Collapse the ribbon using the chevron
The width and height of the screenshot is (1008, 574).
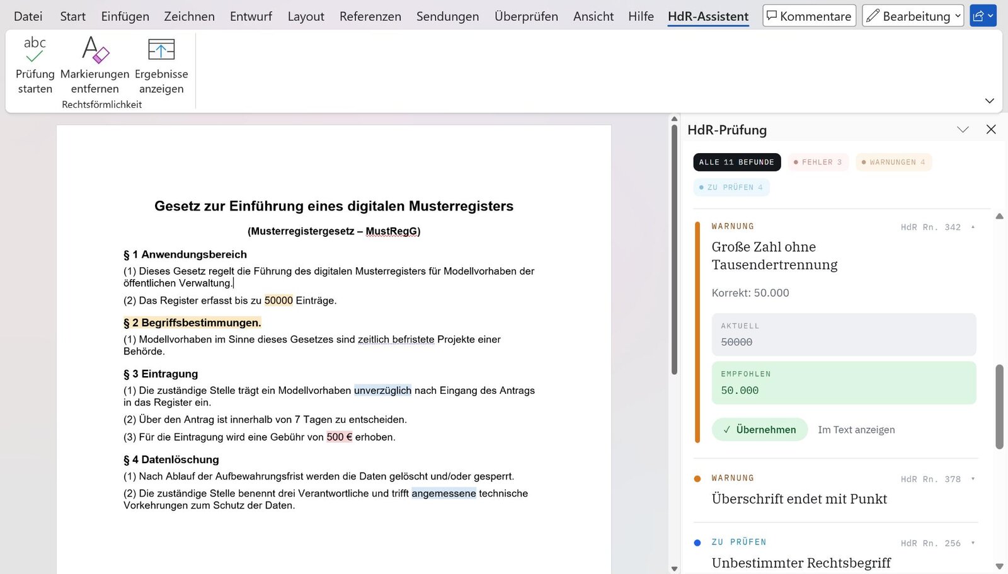pos(989,101)
